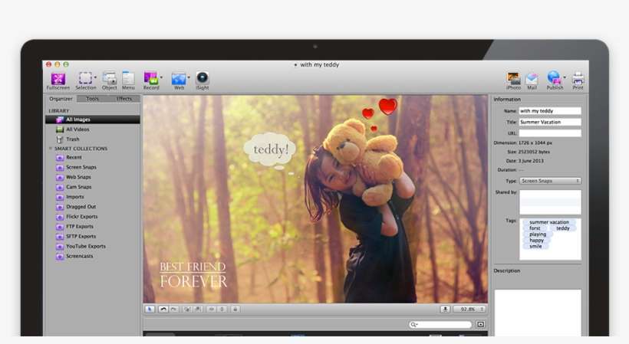Viewport: 629px width, 344px height.
Task: Select the 'smile' tag
Action: click(535, 246)
